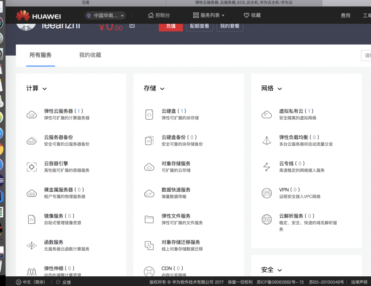Screen dimensions: 371x286
Task: Open 云服务器备份 service link
Action: [x=58, y=137]
